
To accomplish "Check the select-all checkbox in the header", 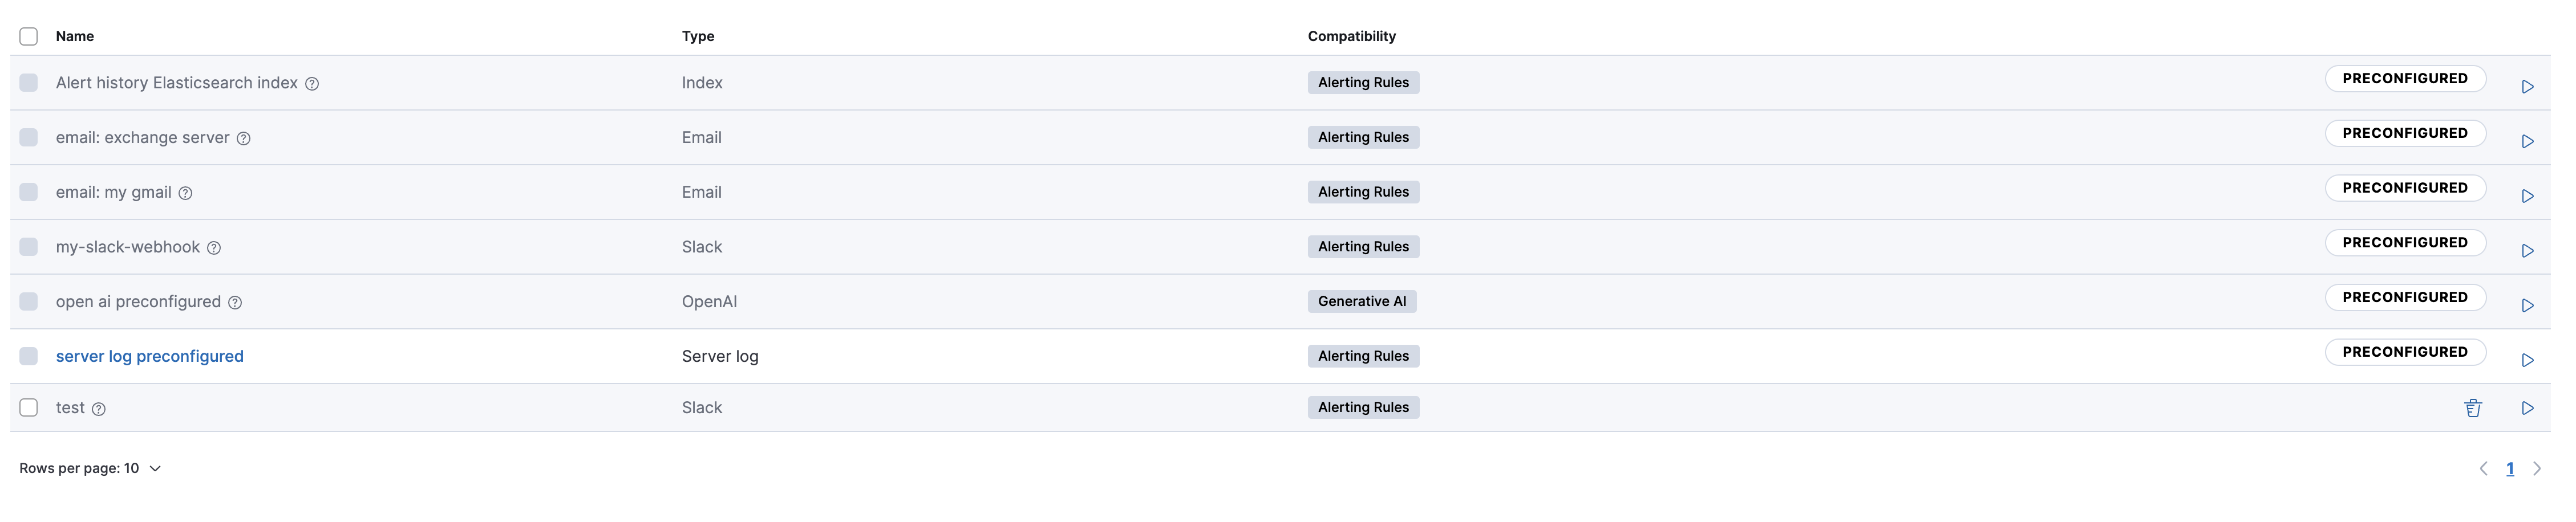I will (x=28, y=35).
